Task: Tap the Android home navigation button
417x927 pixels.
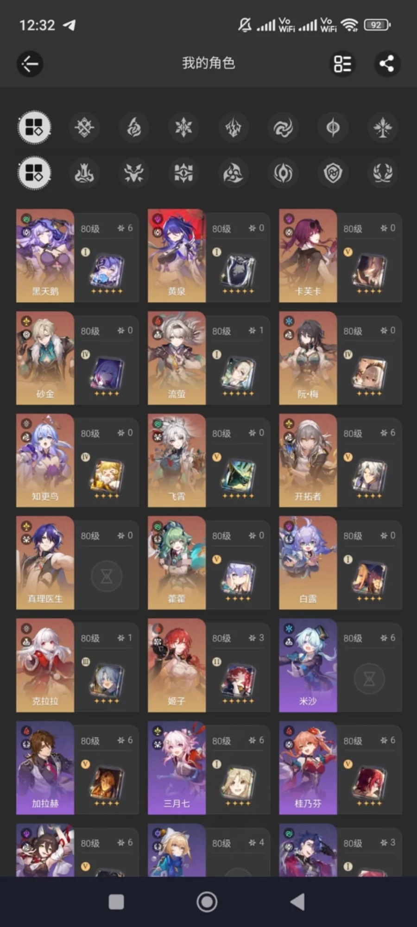Action: (x=207, y=902)
